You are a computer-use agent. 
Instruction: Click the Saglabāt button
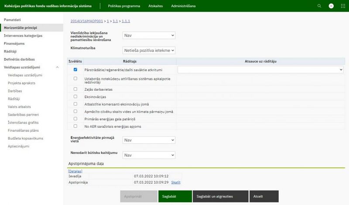[x=175, y=196]
